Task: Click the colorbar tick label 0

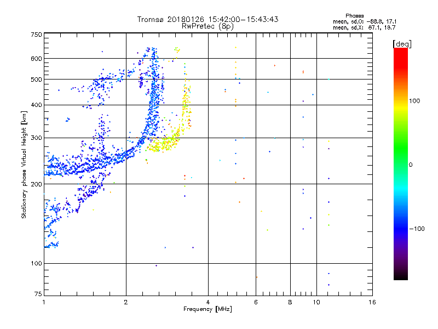Action: click(x=411, y=164)
